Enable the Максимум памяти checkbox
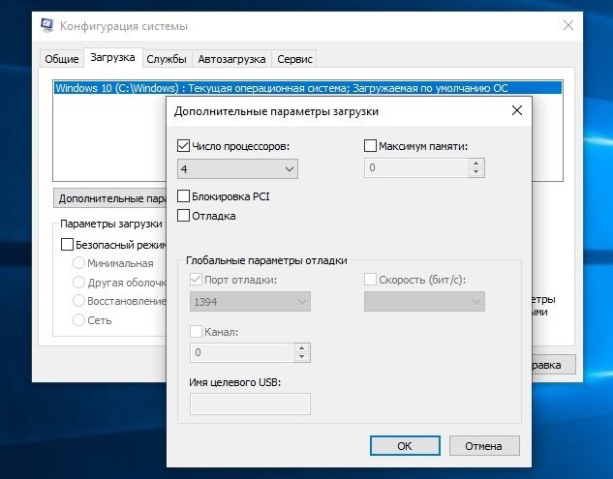 coord(370,146)
